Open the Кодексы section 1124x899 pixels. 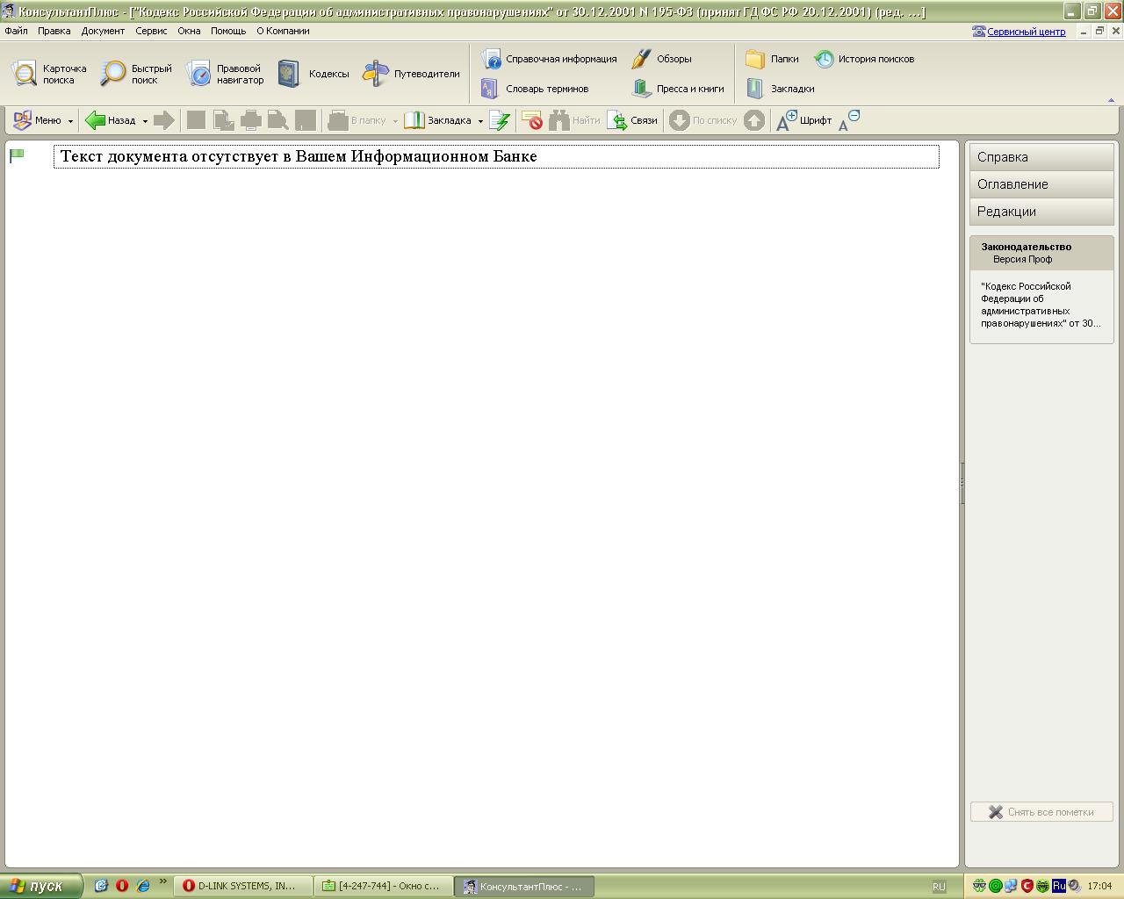(x=313, y=74)
